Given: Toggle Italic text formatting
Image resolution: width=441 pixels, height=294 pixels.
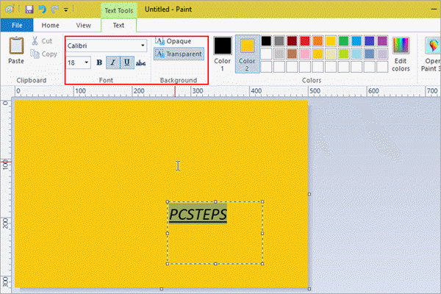Looking at the screenshot, I should 113,63.
